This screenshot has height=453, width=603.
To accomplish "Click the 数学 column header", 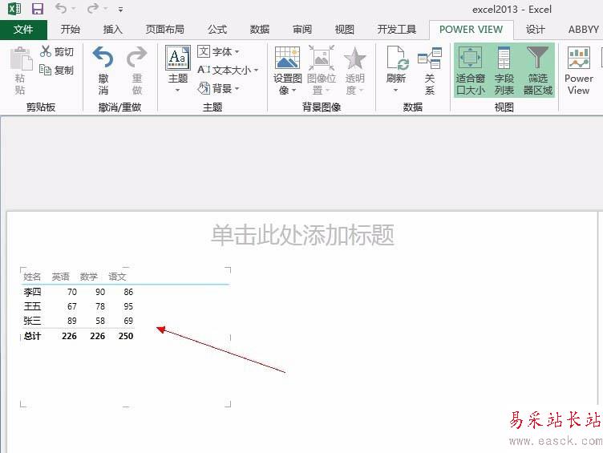I will pyautogui.click(x=89, y=277).
